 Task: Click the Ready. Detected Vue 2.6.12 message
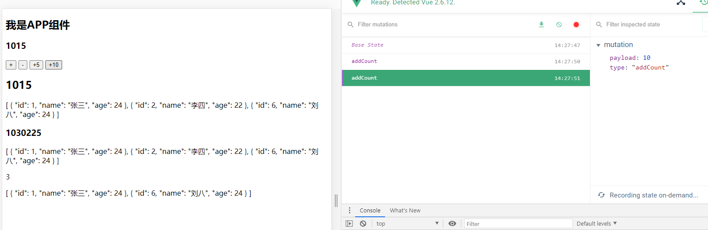pos(413,3)
